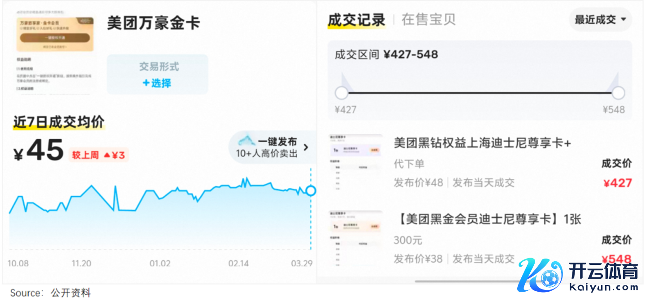The width and height of the screenshot is (645, 302).
Task: Click the chart's current data point marker
Action: coord(311,191)
